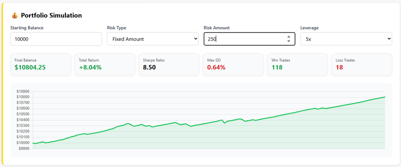
Task: Click the money bag icon beside Portfolio Simulation
Action: point(14,15)
